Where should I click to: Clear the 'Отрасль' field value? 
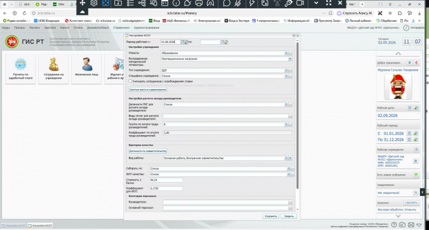tap(287, 53)
